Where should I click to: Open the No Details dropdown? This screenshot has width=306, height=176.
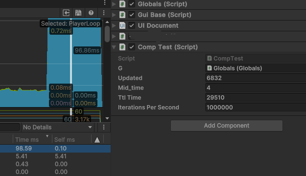[x=57, y=127]
